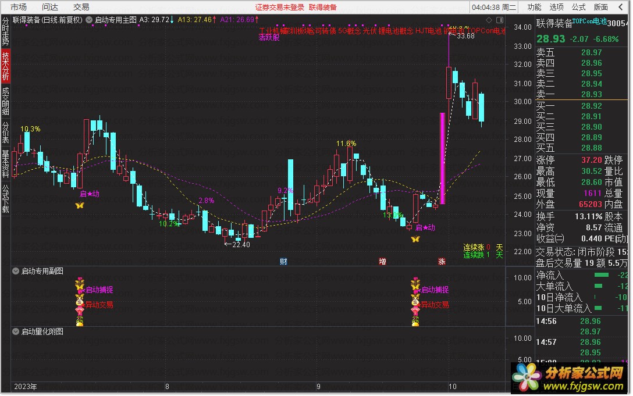Click the 14:56 tick row

581,322
